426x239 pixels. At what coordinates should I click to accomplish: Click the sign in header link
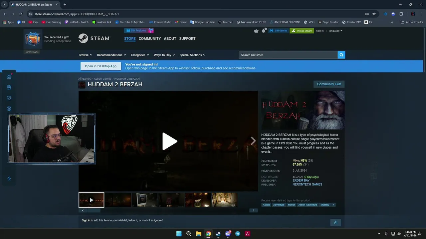pos(320,31)
